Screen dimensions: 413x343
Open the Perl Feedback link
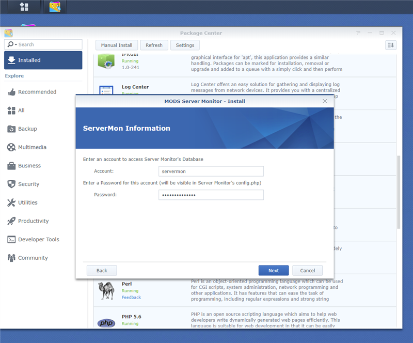131,298
